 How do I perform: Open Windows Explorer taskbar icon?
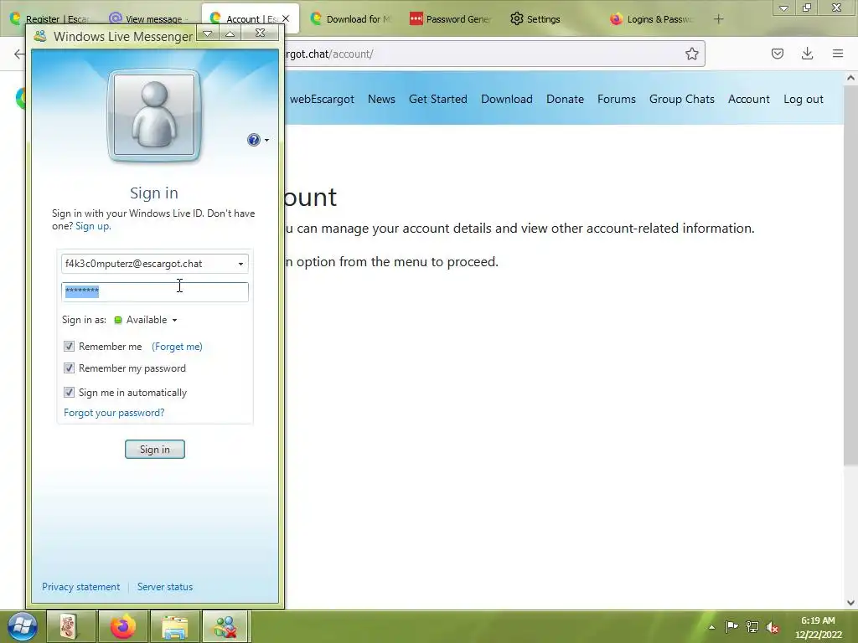[x=174, y=626]
